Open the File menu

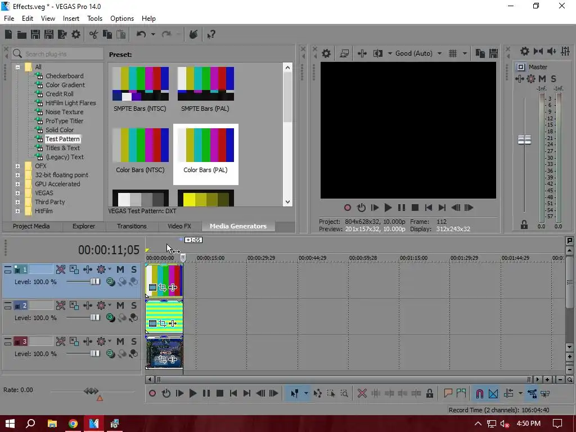(x=9, y=19)
